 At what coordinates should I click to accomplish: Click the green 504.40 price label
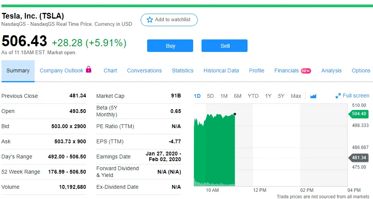click(x=358, y=114)
